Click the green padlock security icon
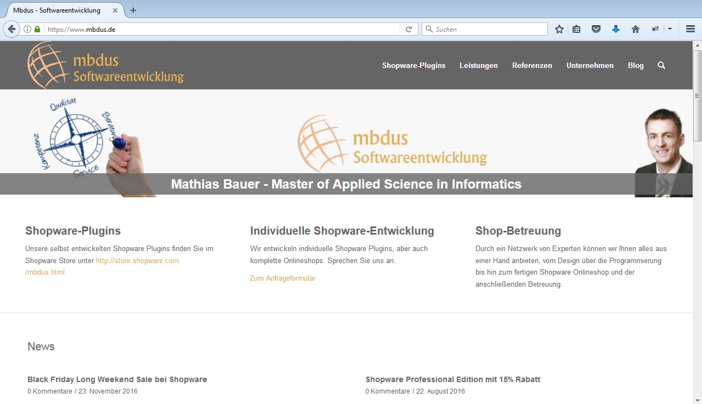Screen dimensions: 702x404 pos(37,29)
